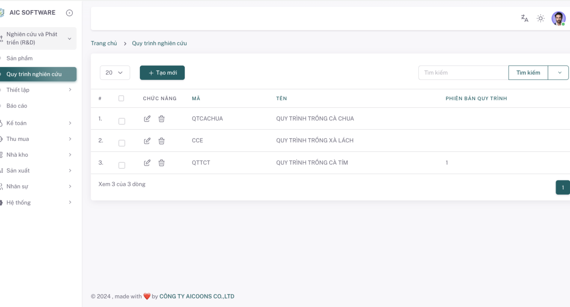Focus the Tìm kiếm search field
The image size is (570, 307).
[x=463, y=73]
